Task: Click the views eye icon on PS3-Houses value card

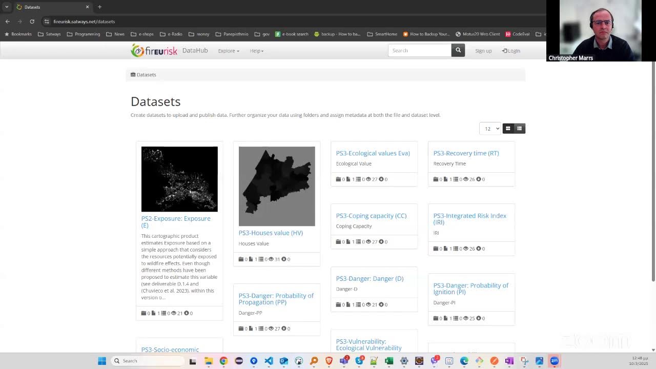Action: (271, 259)
